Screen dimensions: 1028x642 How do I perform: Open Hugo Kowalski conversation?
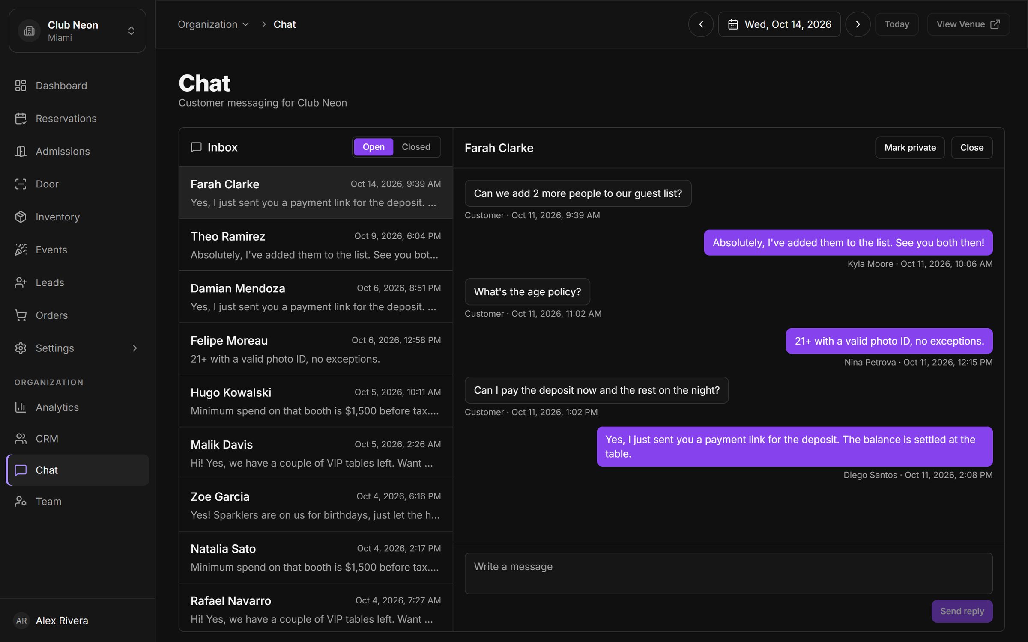[316, 401]
